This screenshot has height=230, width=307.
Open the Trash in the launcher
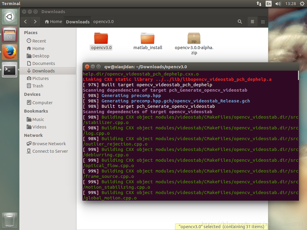tap(10, 220)
